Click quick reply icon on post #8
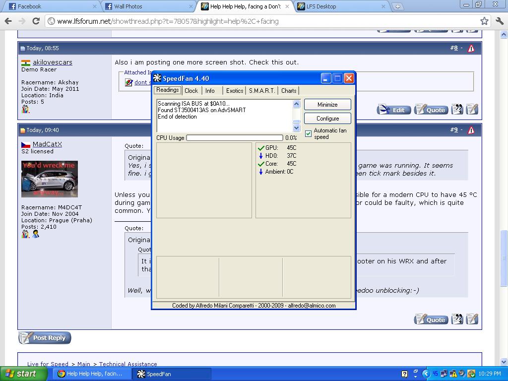Viewport: 508px width, 381px height. point(472,110)
